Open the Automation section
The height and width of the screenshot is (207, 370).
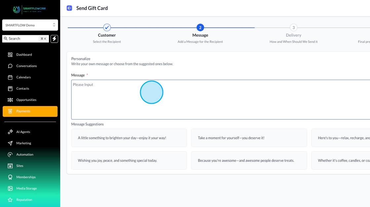point(25,154)
